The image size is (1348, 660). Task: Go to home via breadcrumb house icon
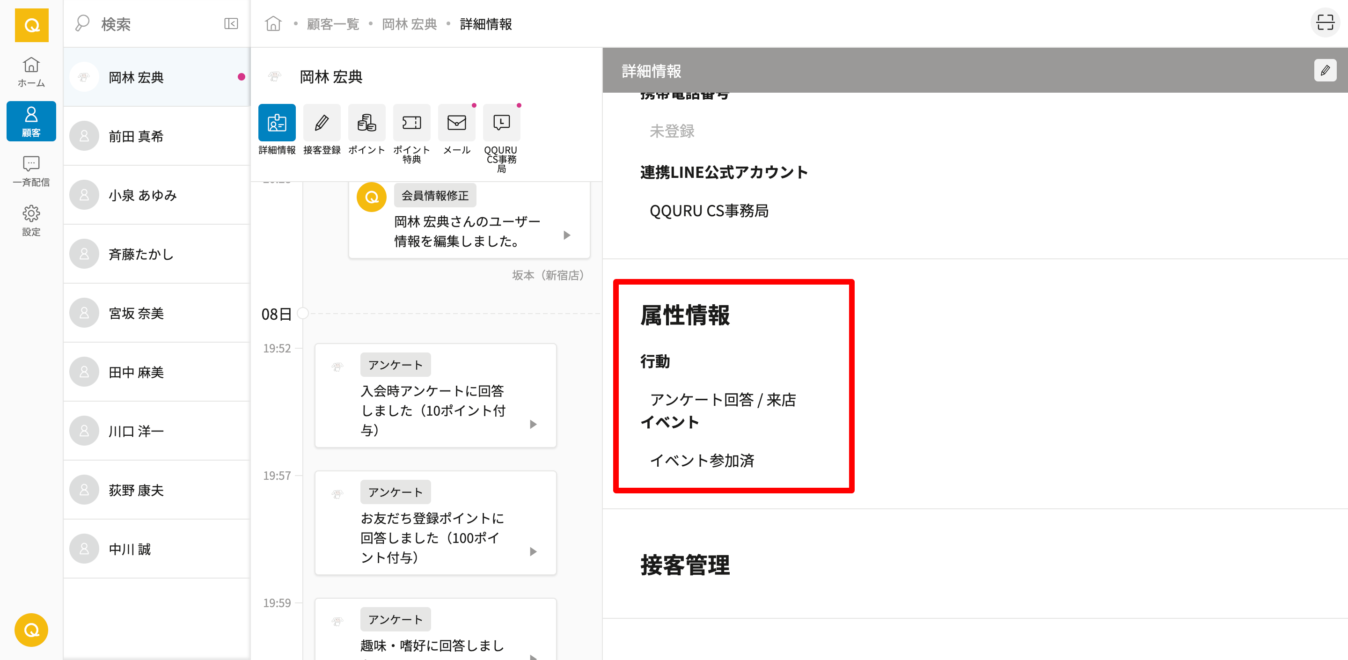pyautogui.click(x=273, y=23)
